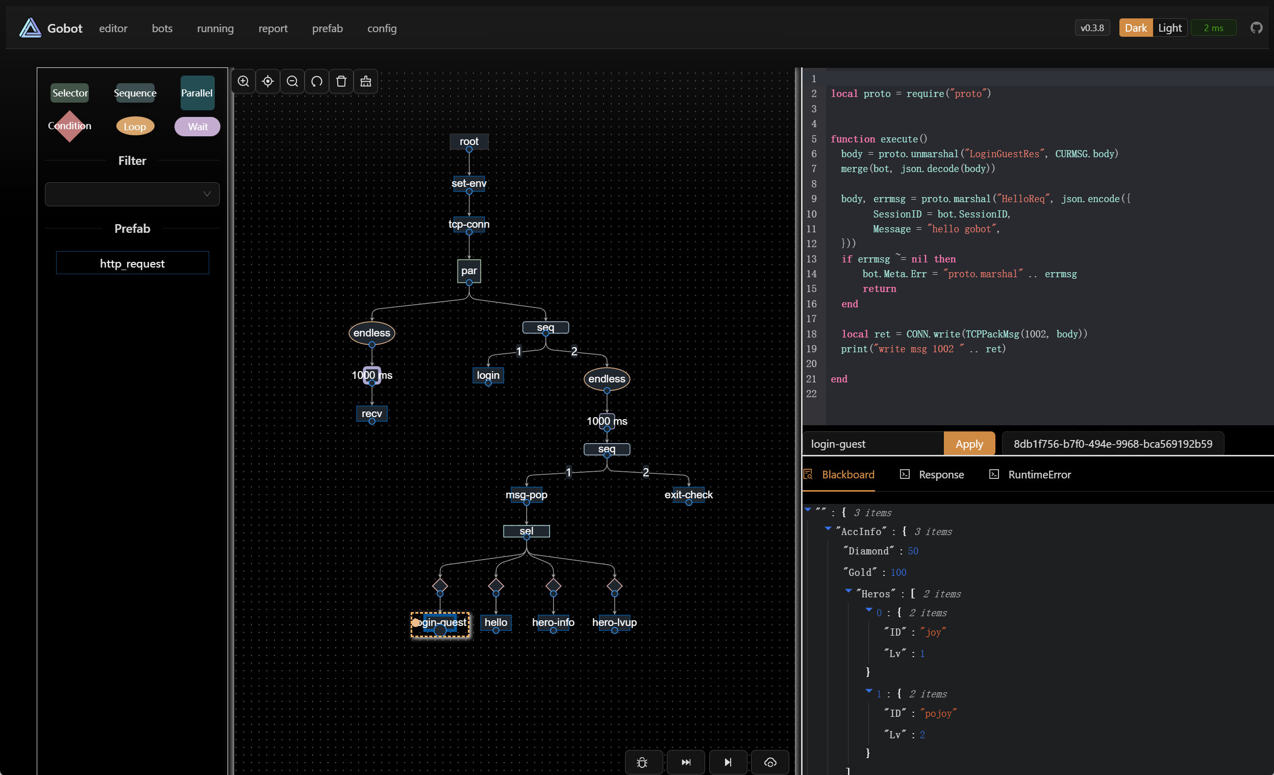Click the zoom in toolbar icon

pyautogui.click(x=243, y=81)
